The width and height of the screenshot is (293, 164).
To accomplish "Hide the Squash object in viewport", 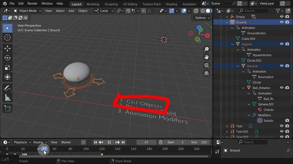I will tap(282, 44).
